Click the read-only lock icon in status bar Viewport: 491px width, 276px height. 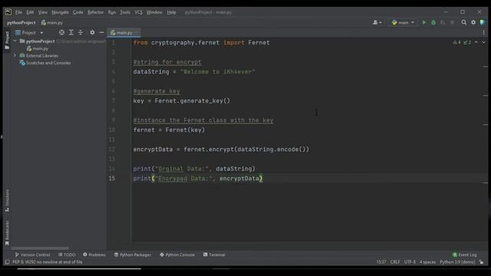[x=481, y=262]
